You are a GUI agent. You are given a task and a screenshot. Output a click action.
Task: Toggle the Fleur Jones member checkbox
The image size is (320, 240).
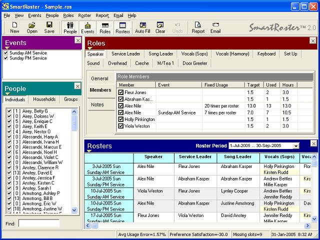point(121,92)
